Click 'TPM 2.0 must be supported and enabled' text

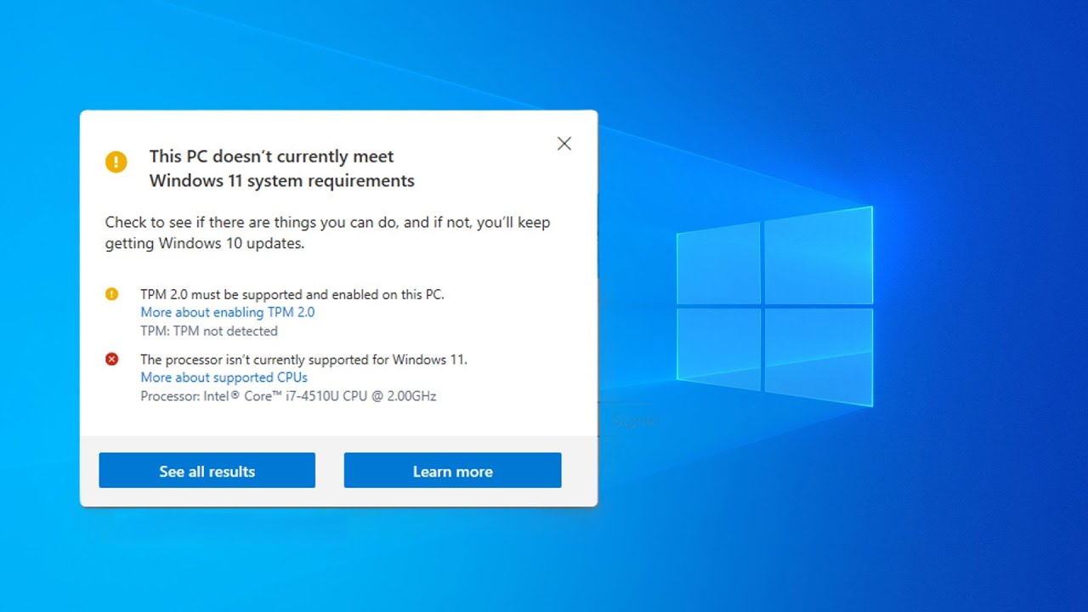coord(292,294)
